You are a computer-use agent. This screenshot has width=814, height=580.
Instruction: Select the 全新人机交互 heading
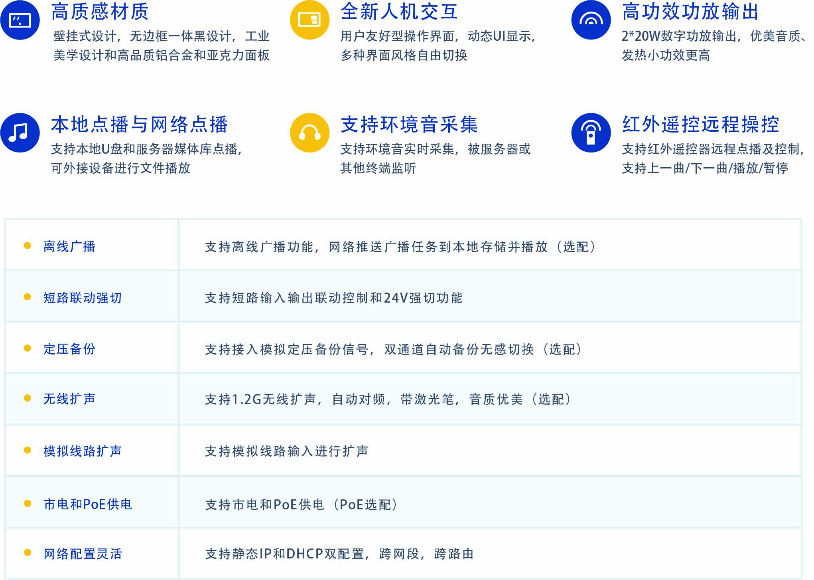point(399,12)
